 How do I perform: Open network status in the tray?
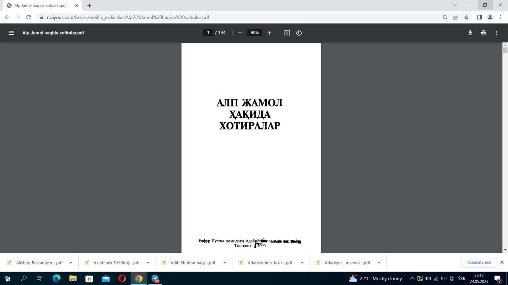(436, 278)
